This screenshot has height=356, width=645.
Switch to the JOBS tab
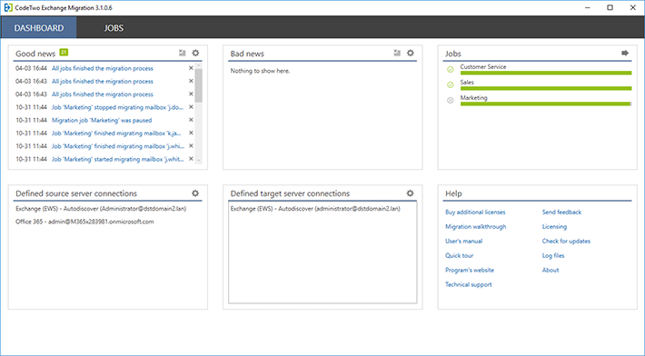[114, 28]
